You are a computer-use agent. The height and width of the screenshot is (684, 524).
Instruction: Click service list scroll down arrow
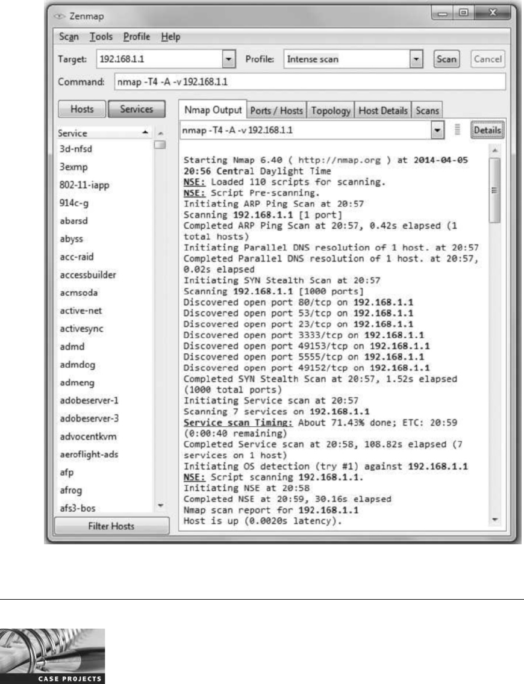coord(161,506)
